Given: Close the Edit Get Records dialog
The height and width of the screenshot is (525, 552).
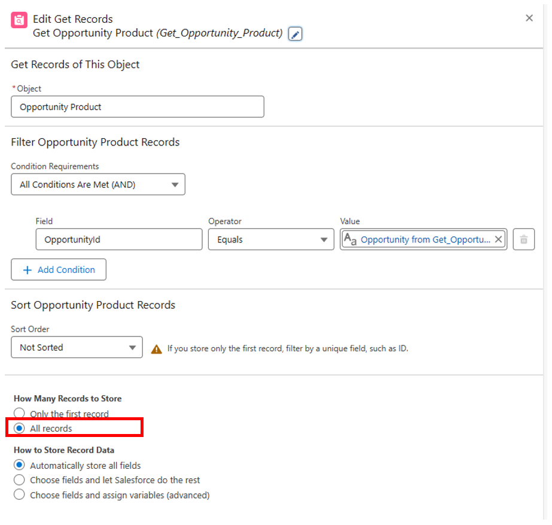Looking at the screenshot, I should coord(529,18).
